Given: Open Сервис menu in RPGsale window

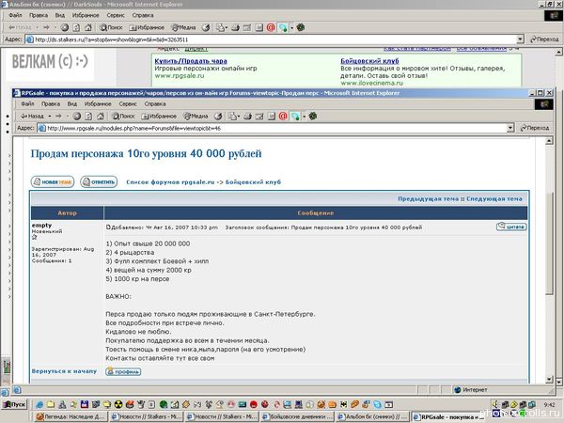Looking at the screenshot, I should tap(128, 103).
